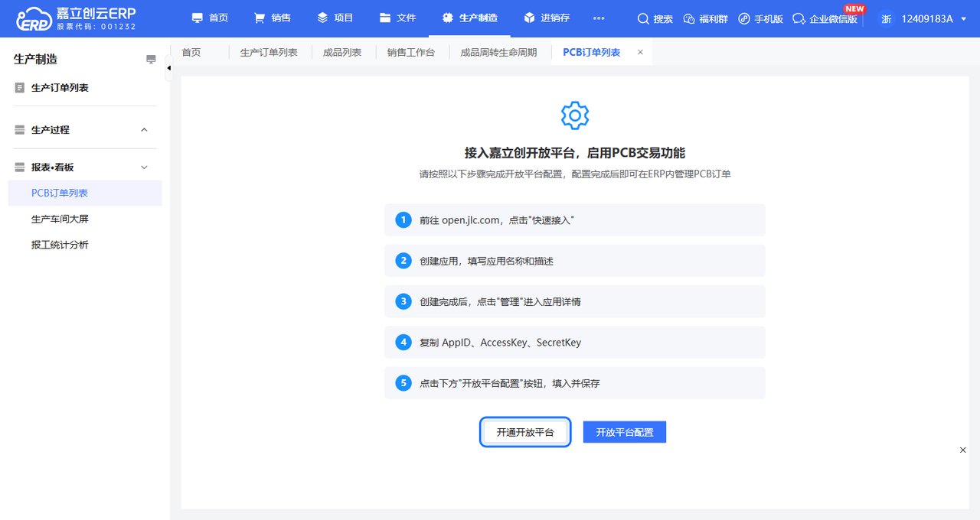Open the 销售 navigation menu
The image size is (980, 520).
[x=273, y=18]
